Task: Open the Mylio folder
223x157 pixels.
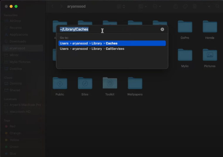Action: tap(185, 55)
